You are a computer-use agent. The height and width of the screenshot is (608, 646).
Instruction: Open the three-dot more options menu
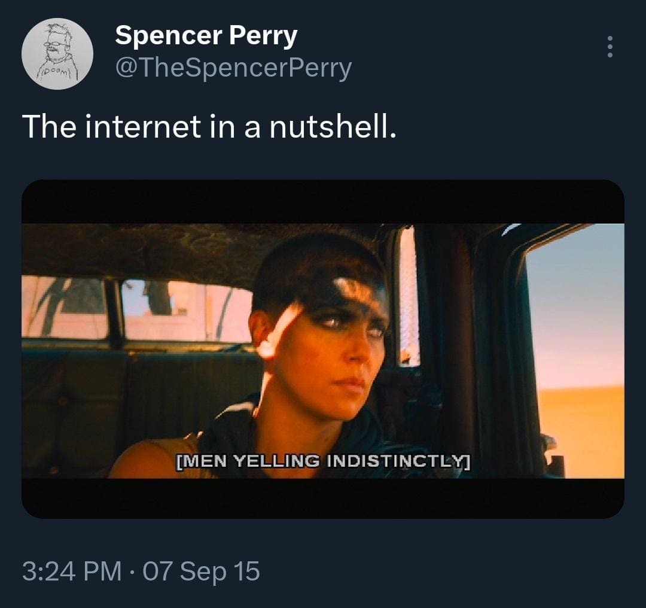[610, 47]
